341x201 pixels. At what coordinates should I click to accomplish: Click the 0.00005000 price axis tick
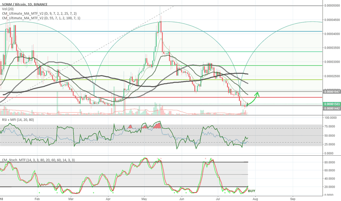pos(332,5)
